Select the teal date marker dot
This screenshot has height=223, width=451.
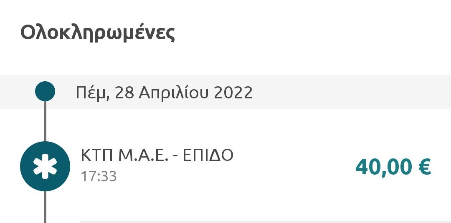click(x=45, y=91)
